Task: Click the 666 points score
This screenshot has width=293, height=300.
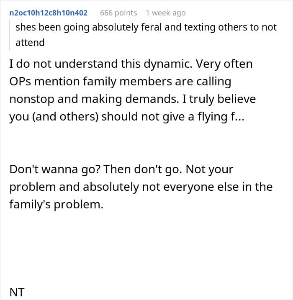Action: coord(118,13)
